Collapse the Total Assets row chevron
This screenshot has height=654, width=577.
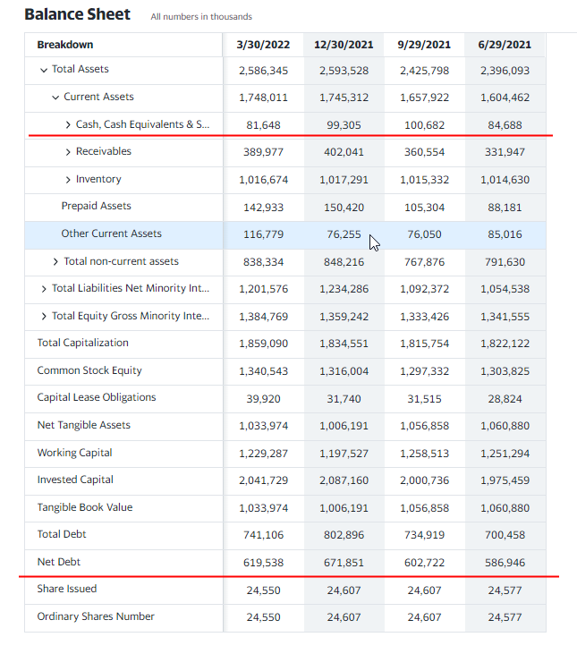pyautogui.click(x=44, y=70)
